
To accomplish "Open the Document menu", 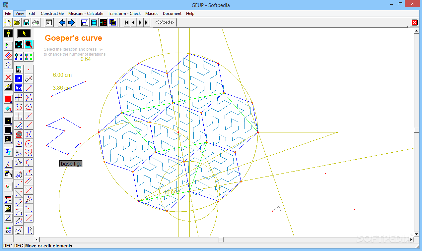I will point(172,14).
